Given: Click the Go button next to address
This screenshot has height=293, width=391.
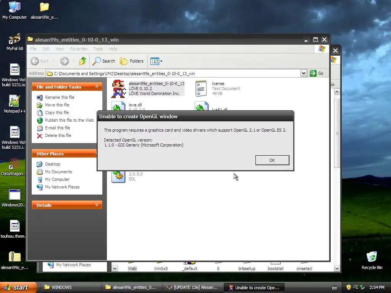Looking at the screenshot, I should pos(317,73).
